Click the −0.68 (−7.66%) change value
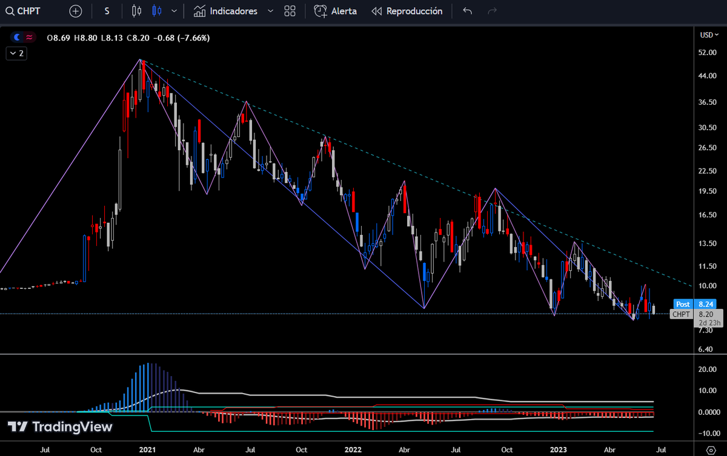727x456 pixels. tap(181, 38)
